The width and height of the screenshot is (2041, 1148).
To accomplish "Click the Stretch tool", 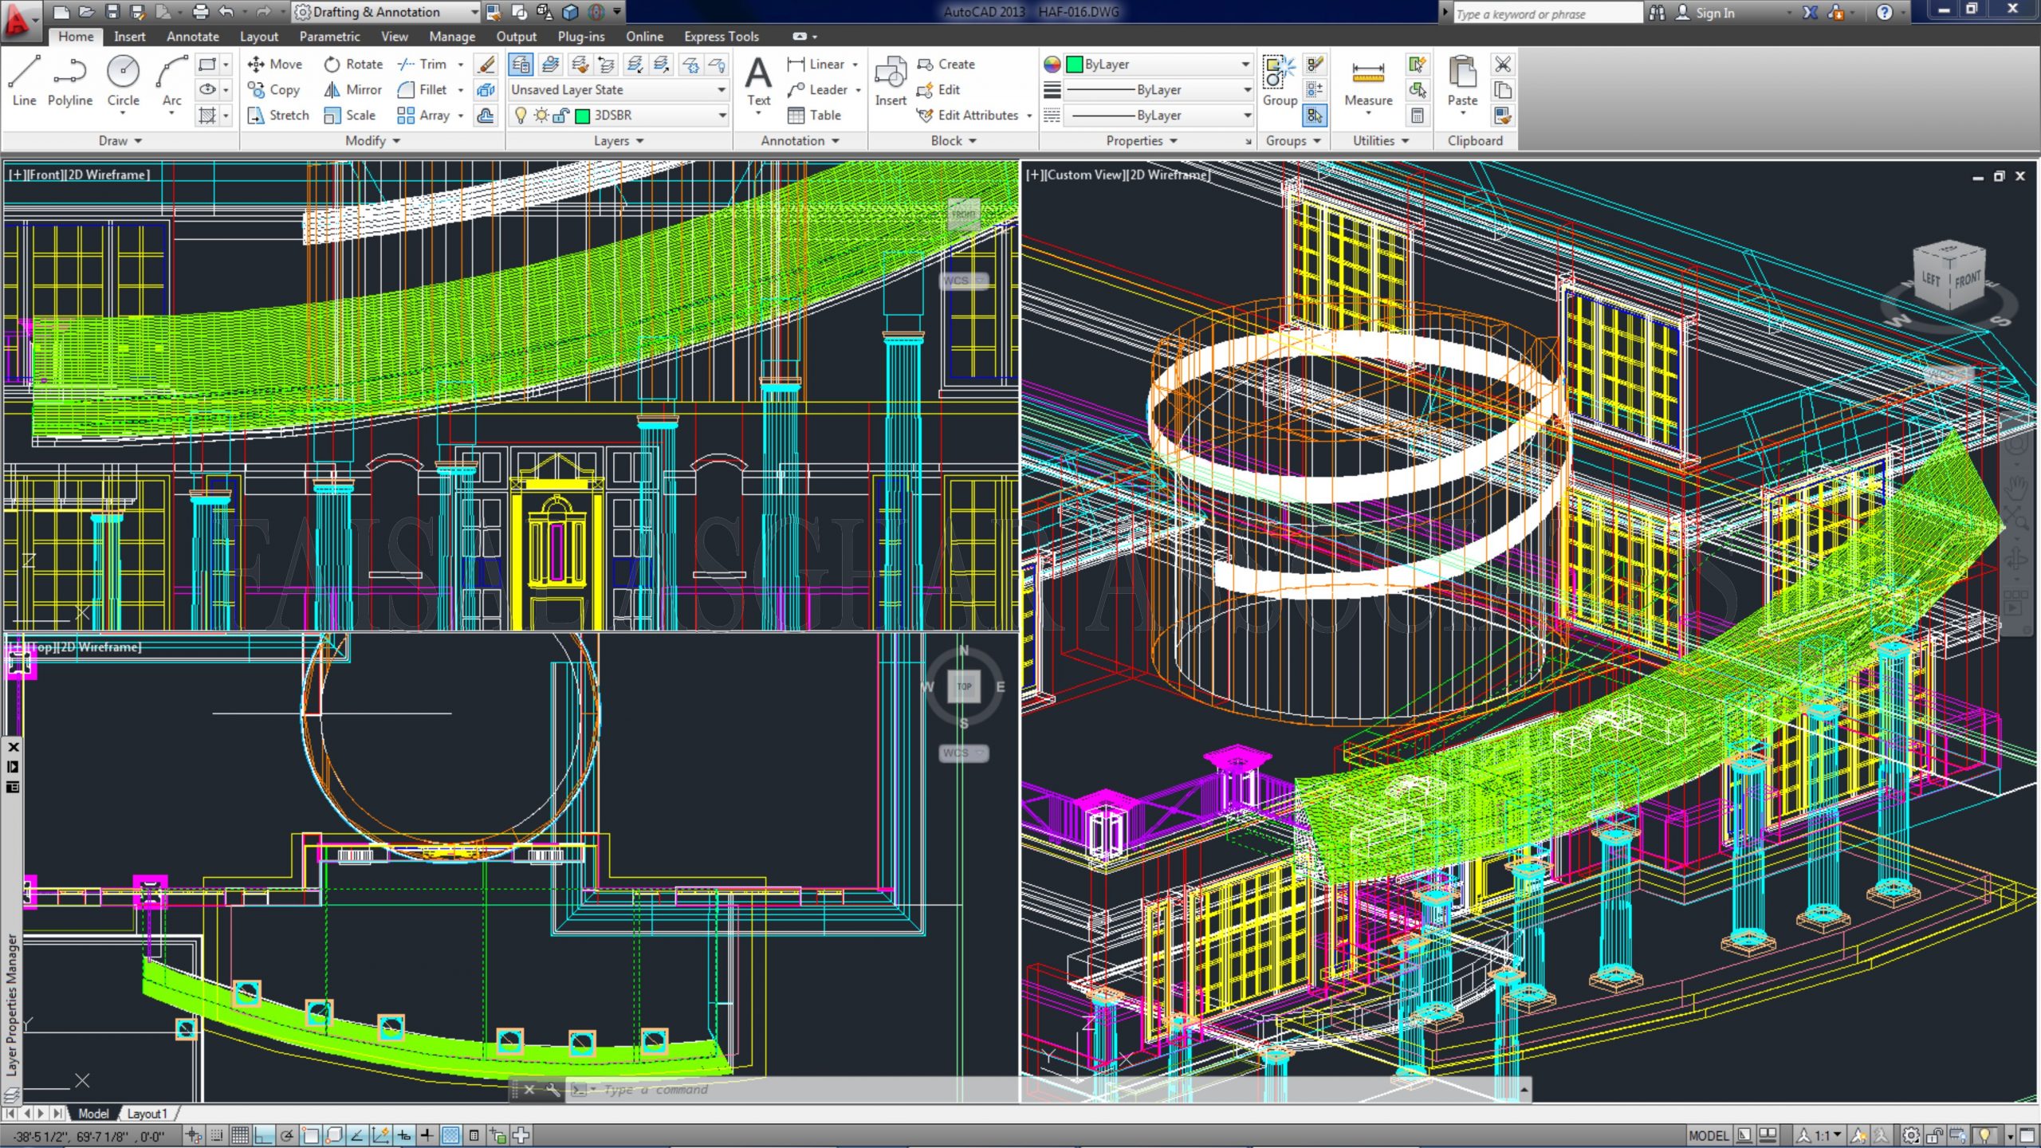I will tap(277, 115).
